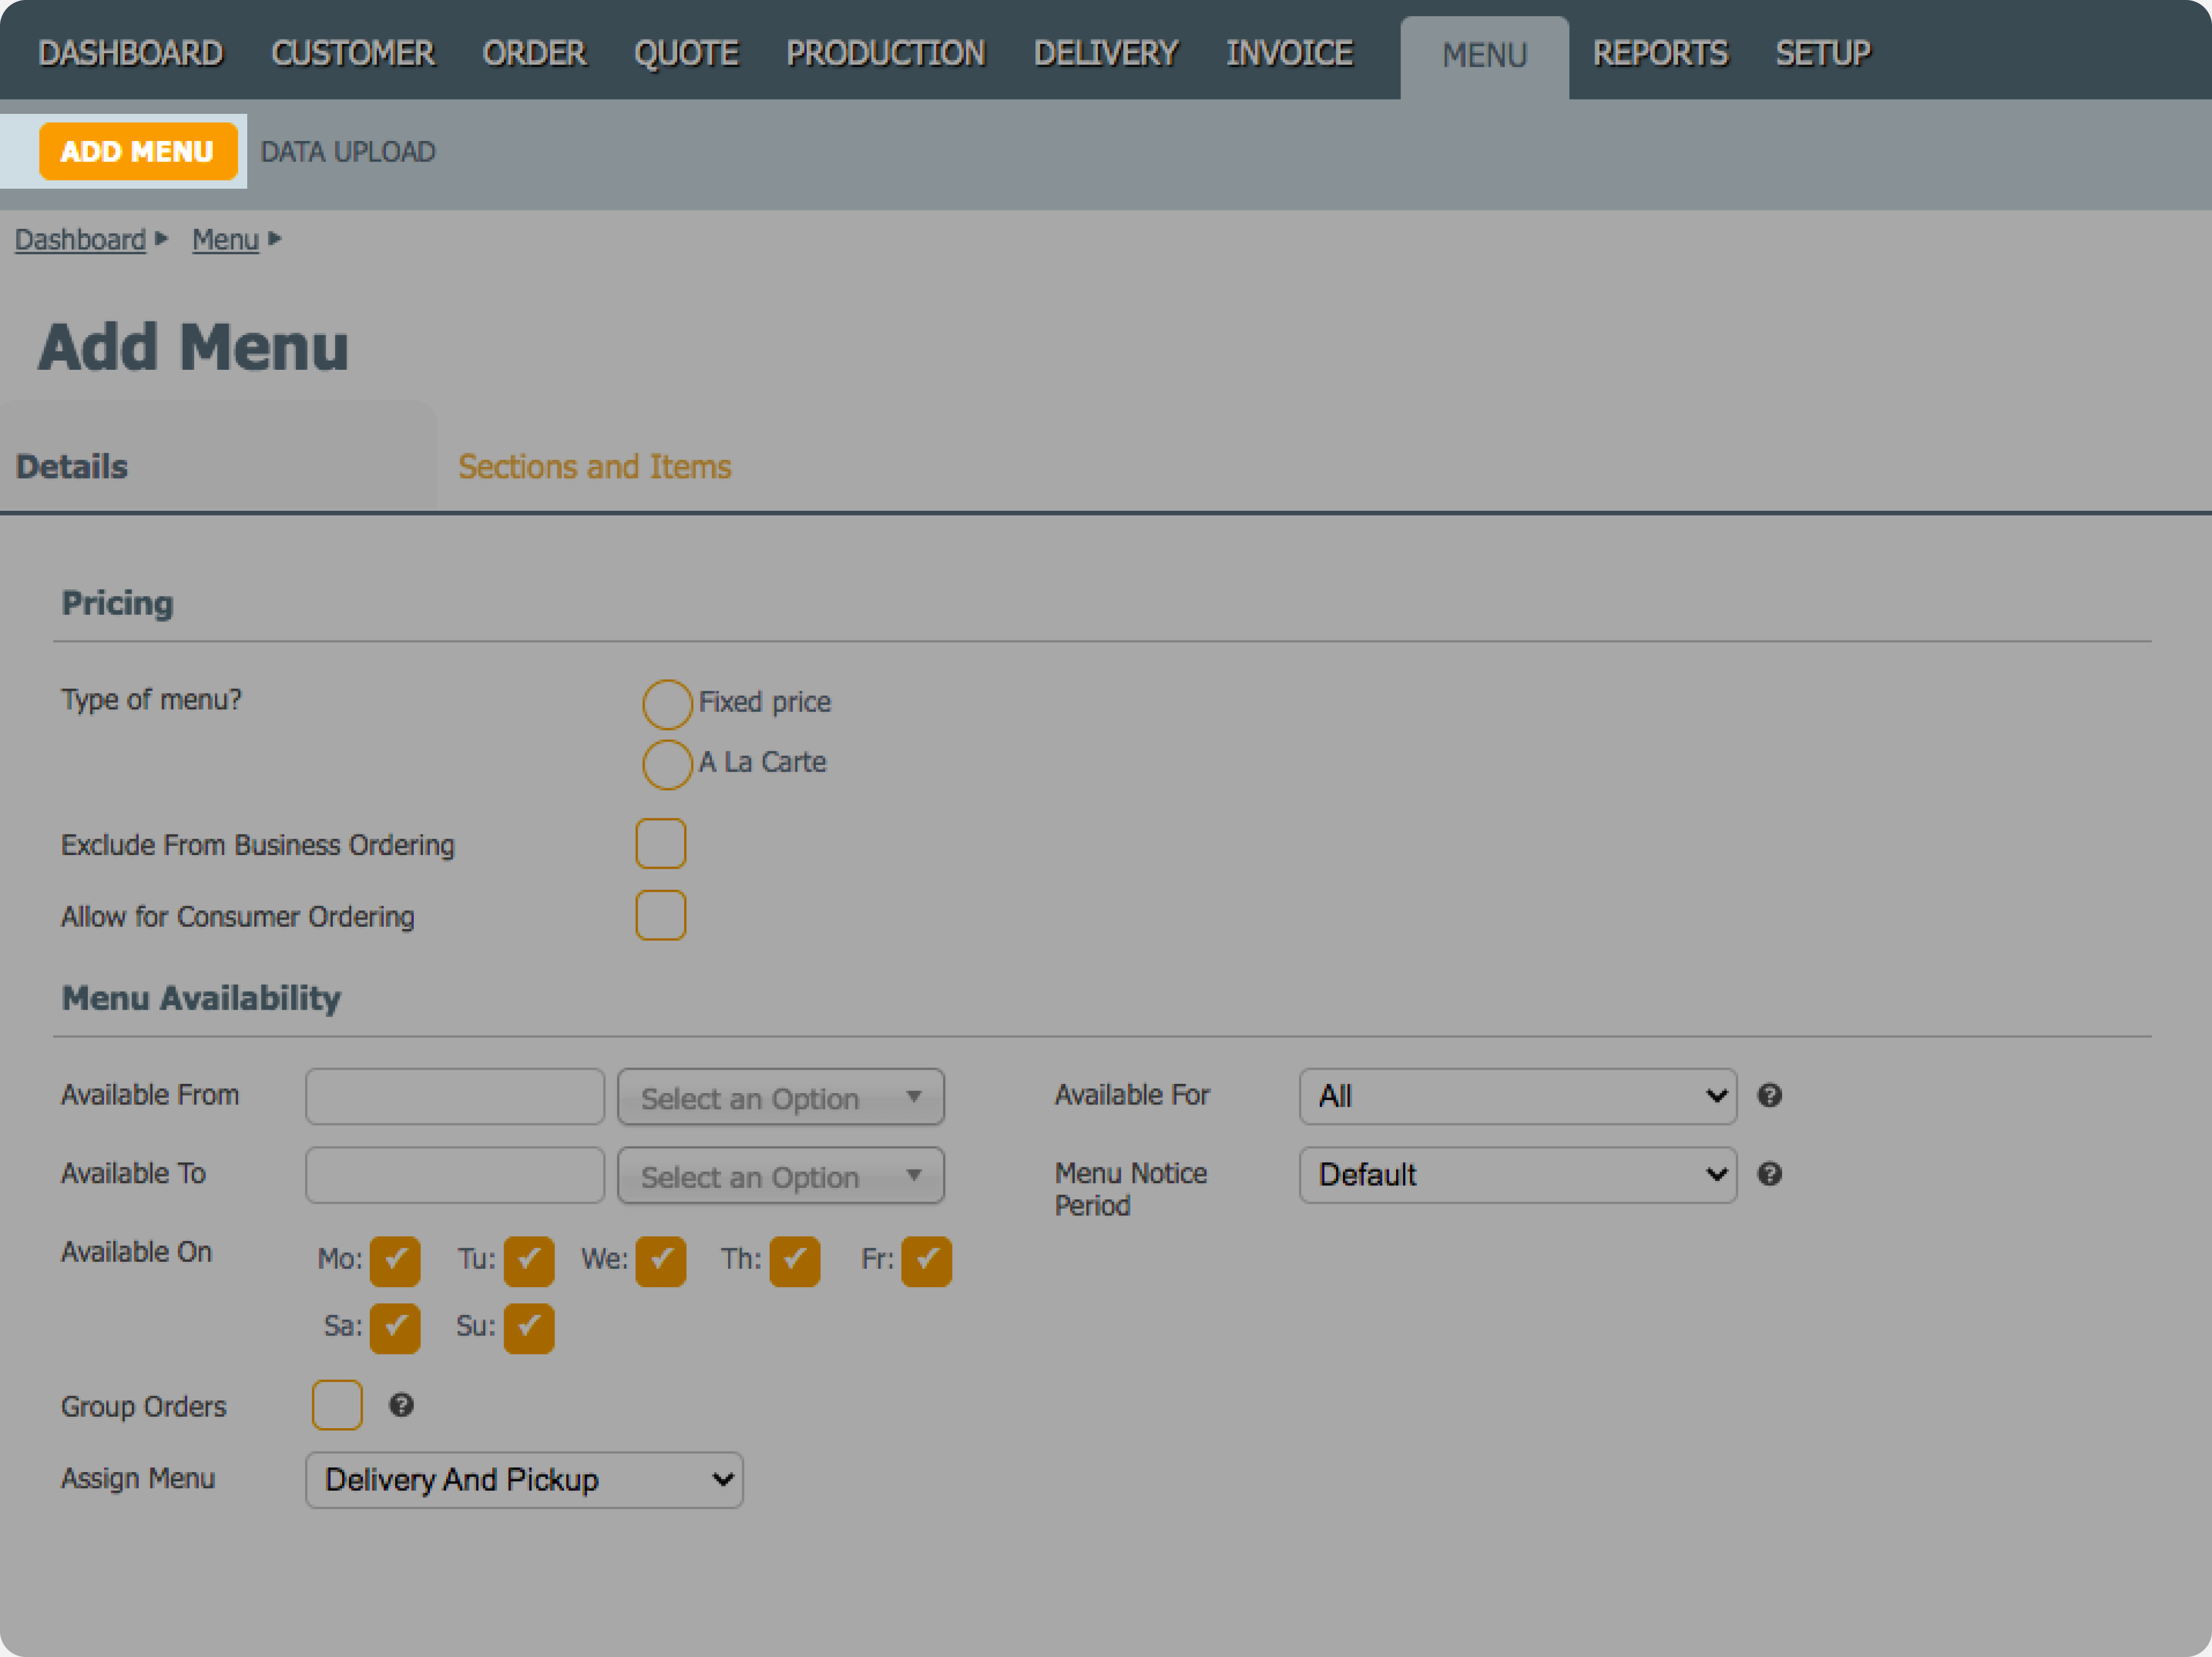Disable Sunday availability checkbox
Image resolution: width=2212 pixels, height=1657 pixels.
tap(529, 1328)
